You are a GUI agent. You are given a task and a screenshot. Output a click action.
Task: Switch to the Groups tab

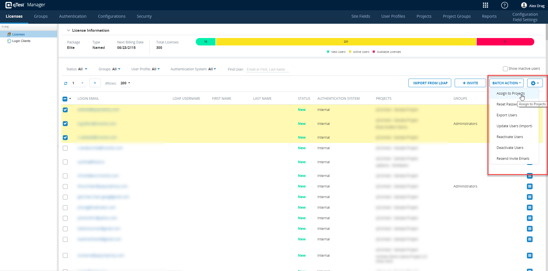[x=41, y=16]
